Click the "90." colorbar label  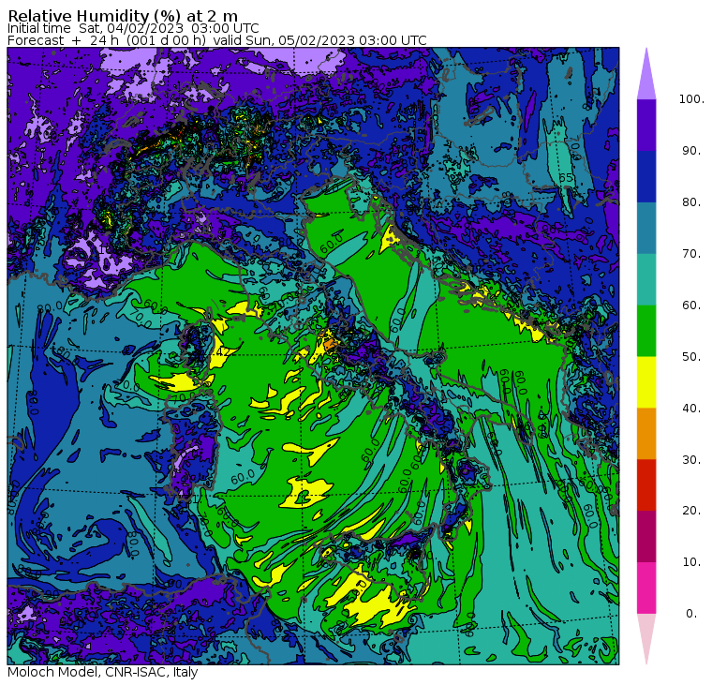tap(691, 150)
